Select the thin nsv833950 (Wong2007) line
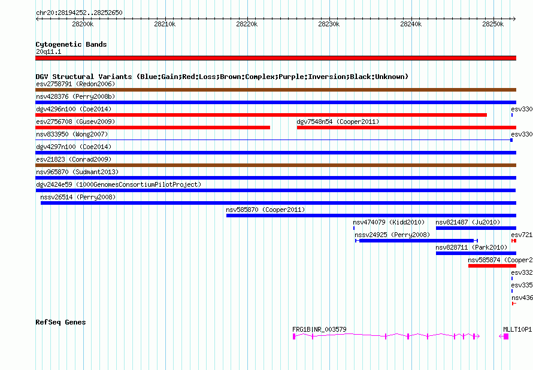This screenshot has height=370, width=533. pyautogui.click(x=274, y=140)
